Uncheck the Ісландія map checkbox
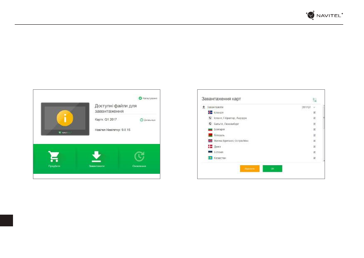 tap(314, 112)
